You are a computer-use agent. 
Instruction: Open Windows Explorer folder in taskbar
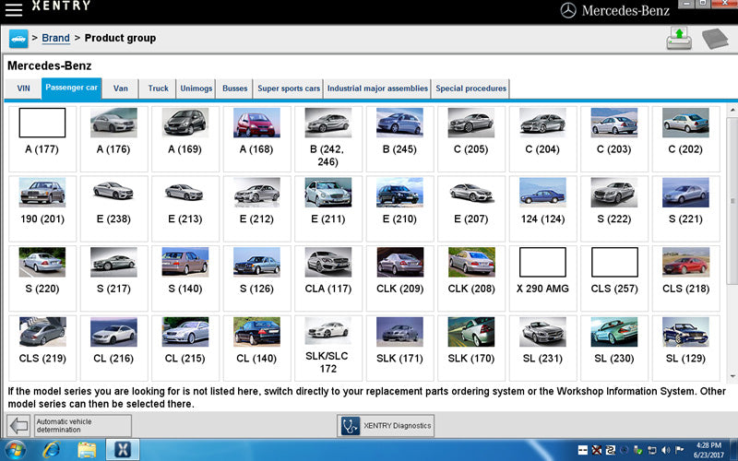tap(87, 450)
